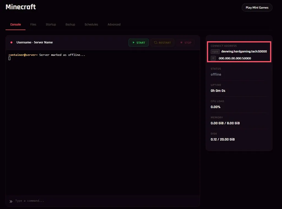This screenshot has height=209, width=282.
Task: Click the double-chevron command prompt icon
Action: (11, 202)
